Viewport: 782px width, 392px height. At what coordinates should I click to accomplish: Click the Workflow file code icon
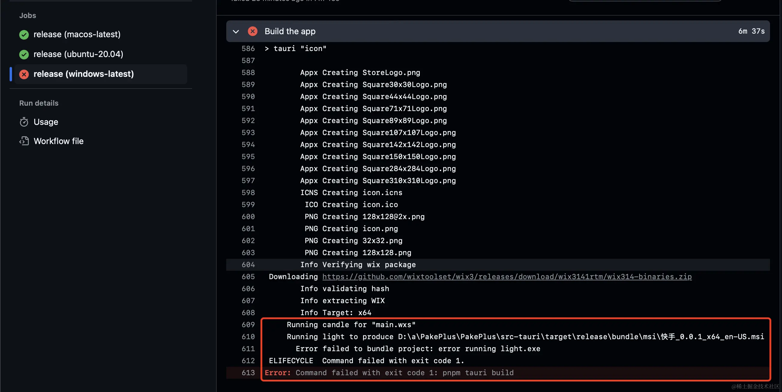[x=24, y=141]
